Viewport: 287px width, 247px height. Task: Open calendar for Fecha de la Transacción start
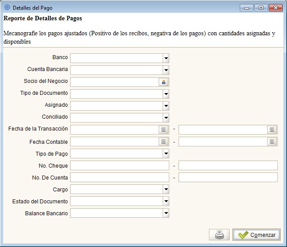tap(164, 129)
